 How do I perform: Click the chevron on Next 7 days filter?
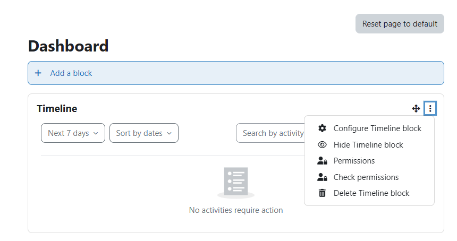tap(96, 133)
